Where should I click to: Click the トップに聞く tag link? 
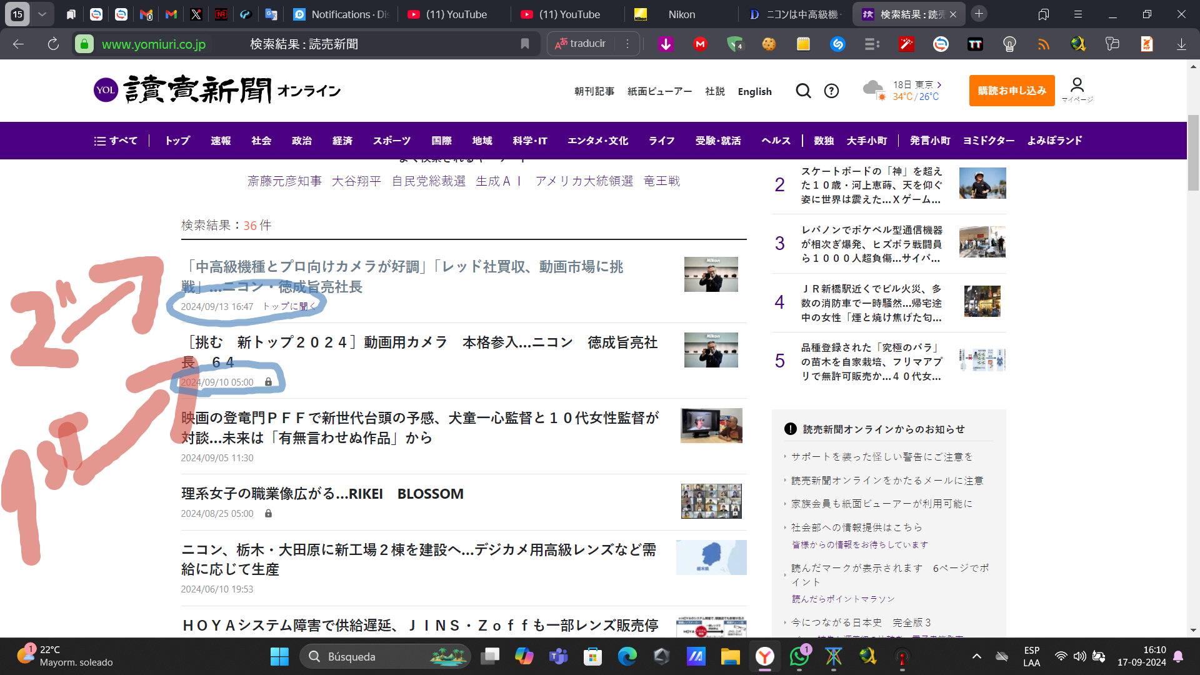289,306
